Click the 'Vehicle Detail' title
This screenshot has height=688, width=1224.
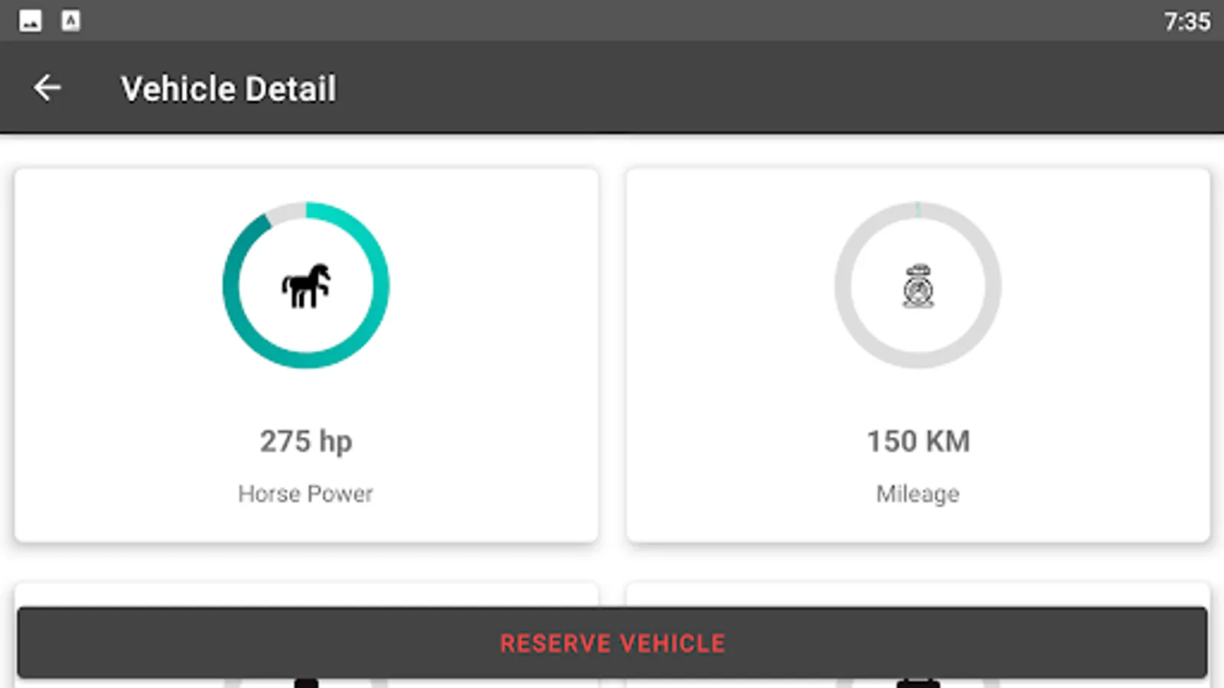[x=228, y=89]
